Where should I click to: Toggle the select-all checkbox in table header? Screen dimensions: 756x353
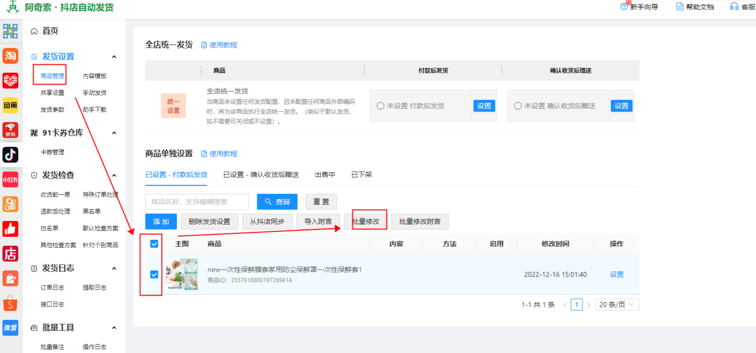(x=154, y=244)
